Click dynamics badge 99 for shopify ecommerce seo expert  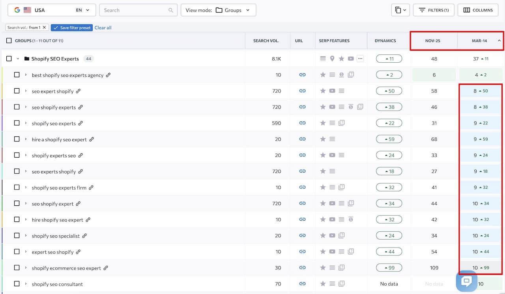[x=389, y=268]
